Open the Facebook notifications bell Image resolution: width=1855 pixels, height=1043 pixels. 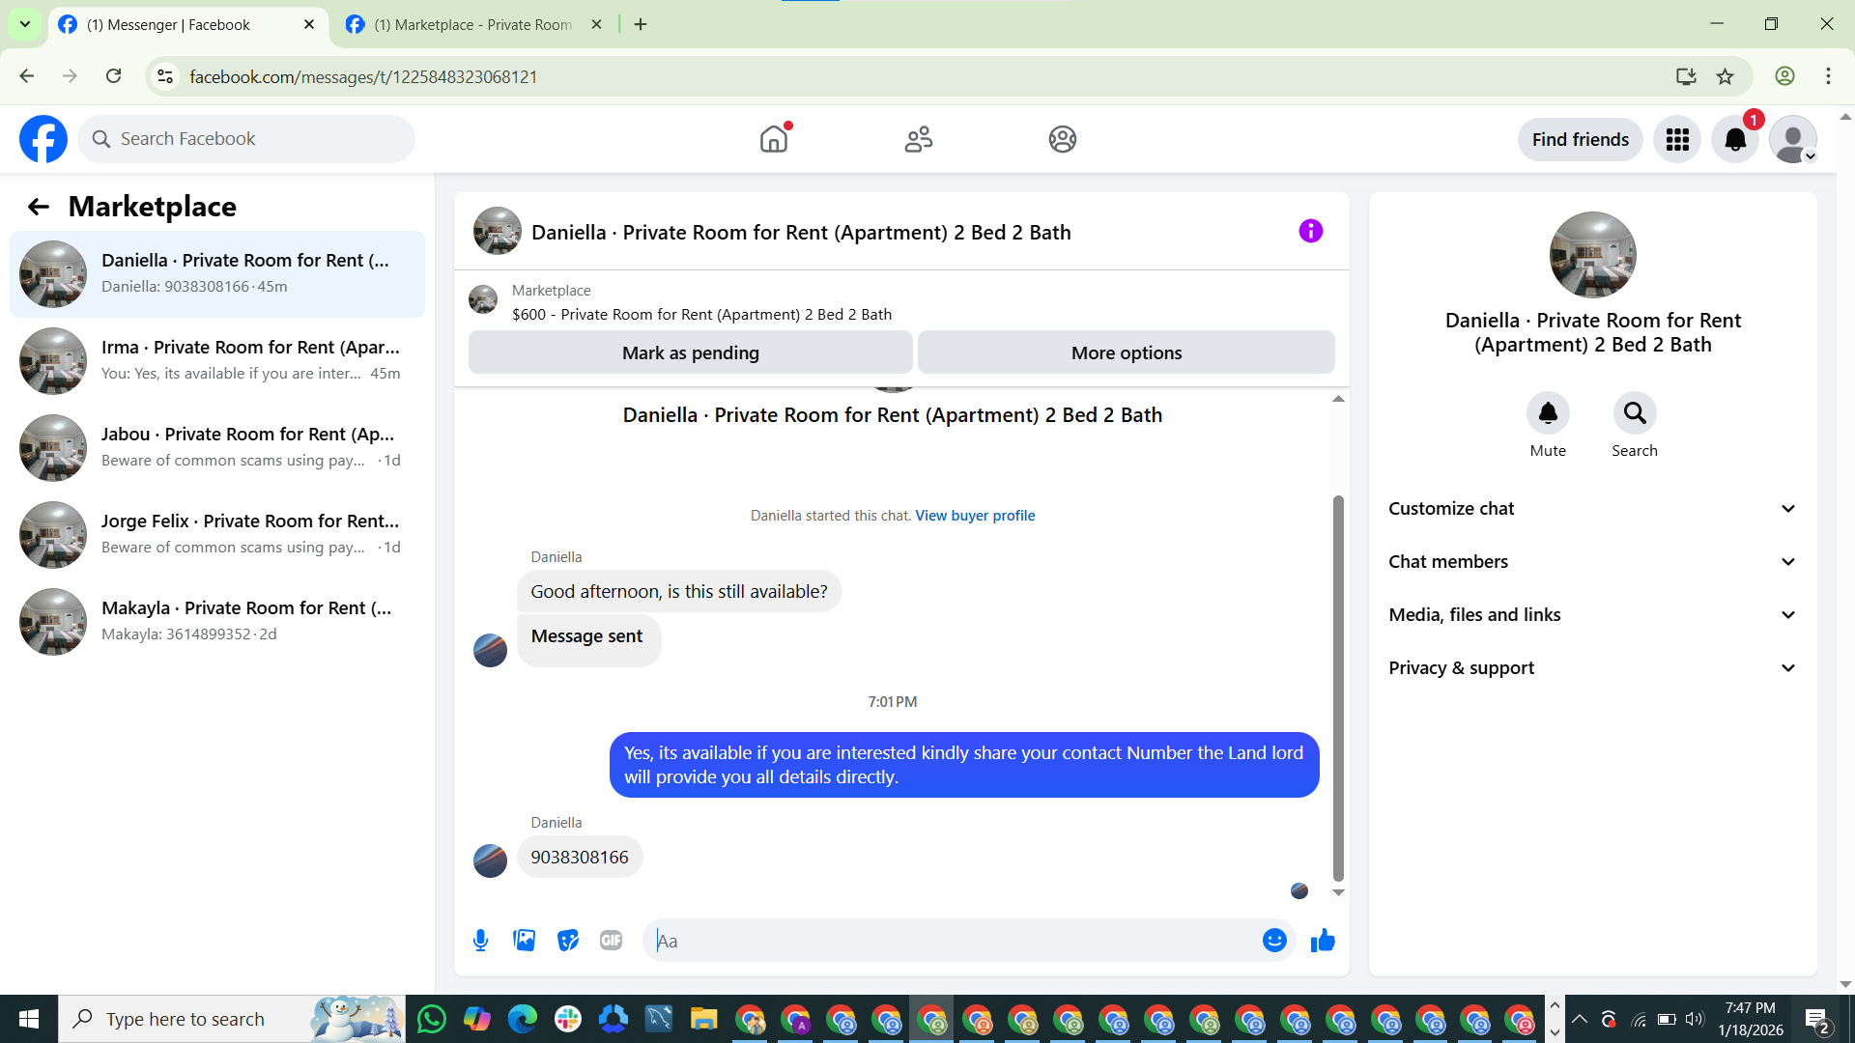(x=1735, y=139)
